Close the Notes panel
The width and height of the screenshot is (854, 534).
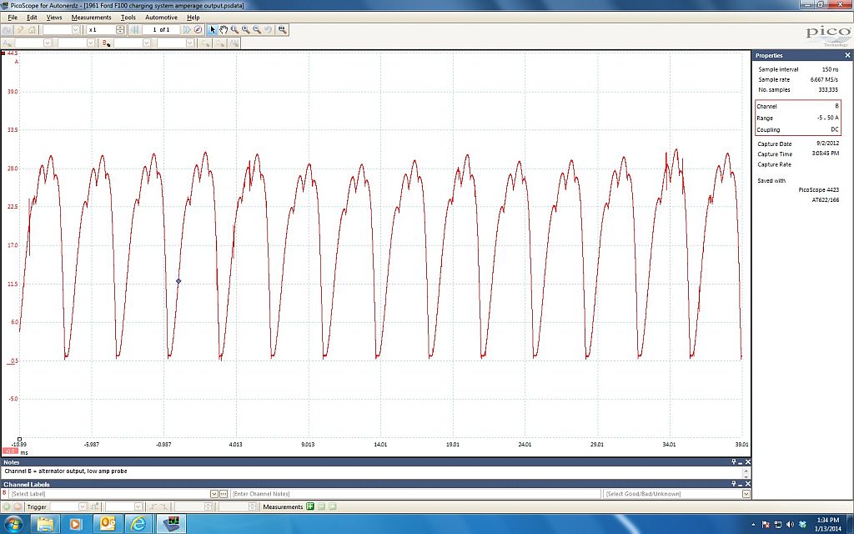[747, 462]
